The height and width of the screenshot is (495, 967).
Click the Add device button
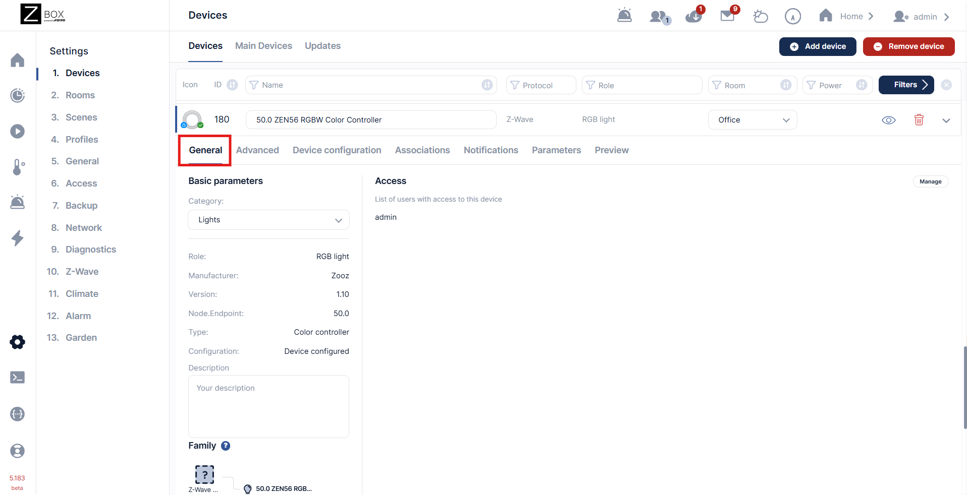[x=818, y=46]
